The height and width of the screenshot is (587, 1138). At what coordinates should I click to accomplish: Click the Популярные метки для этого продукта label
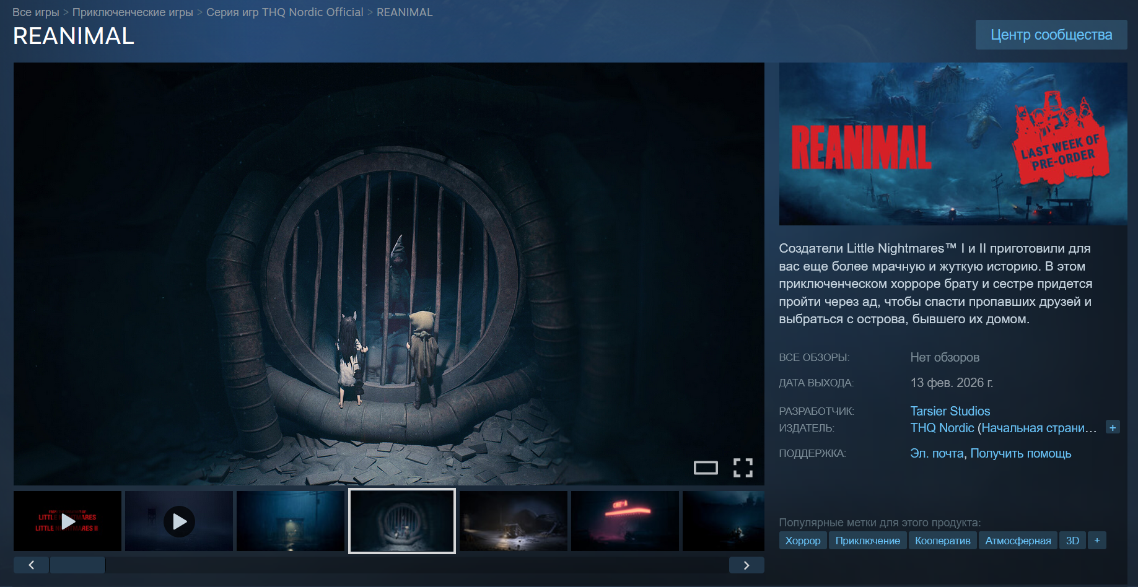coord(880,523)
